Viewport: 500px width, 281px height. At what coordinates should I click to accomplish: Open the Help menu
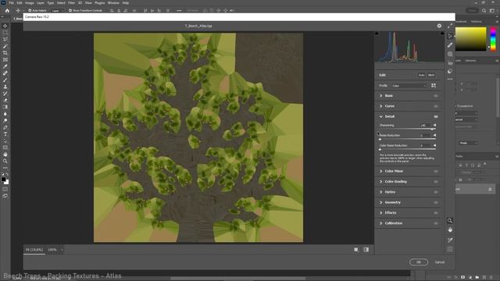pyautogui.click(x=126, y=3)
